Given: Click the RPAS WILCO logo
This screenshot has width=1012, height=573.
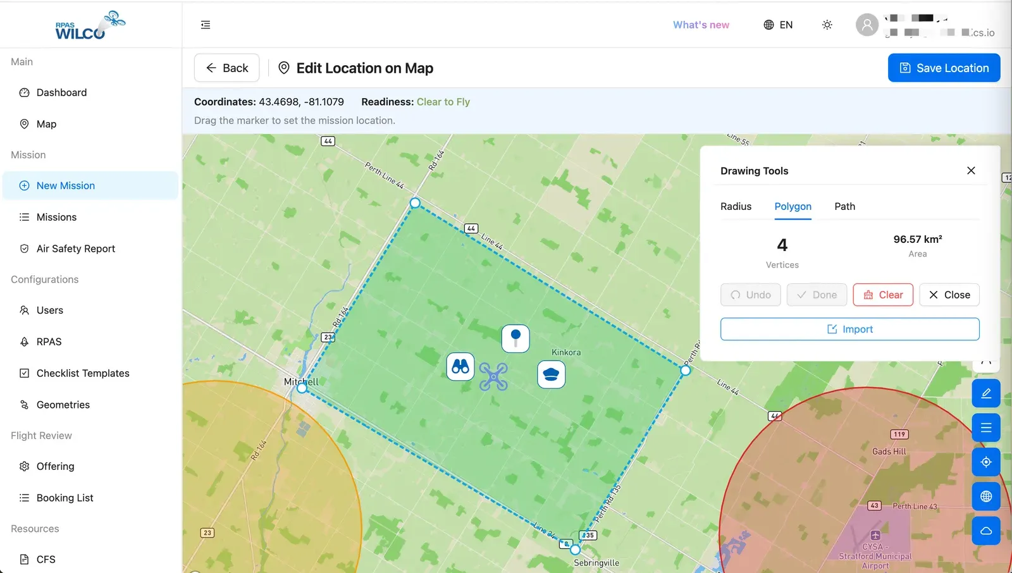Looking at the screenshot, I should tap(90, 25).
